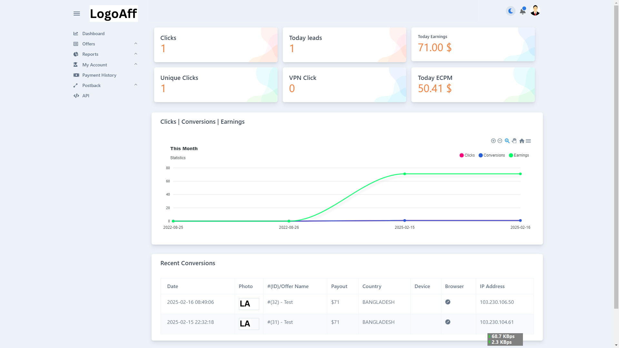Toggle dark mode moon icon
Viewport: 619px width, 348px height.
click(511, 11)
